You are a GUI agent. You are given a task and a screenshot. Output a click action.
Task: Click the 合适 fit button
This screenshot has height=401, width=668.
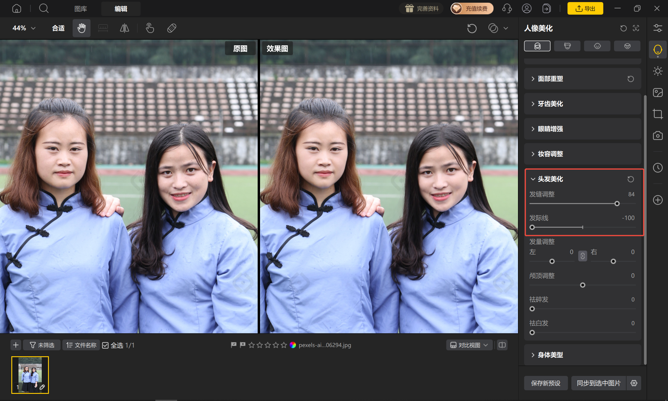tap(58, 28)
